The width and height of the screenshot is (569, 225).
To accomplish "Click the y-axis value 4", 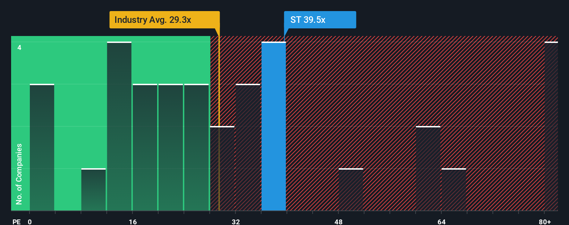I will [19, 48].
